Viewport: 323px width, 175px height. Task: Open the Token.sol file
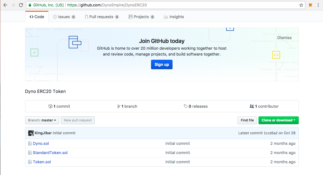pos(42,162)
